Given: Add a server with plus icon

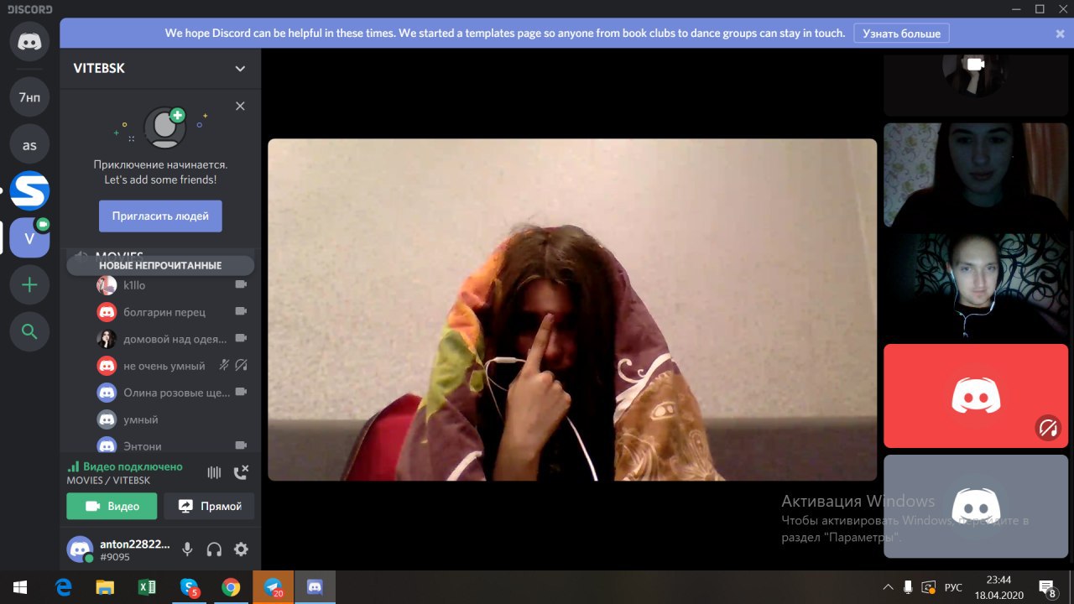Looking at the screenshot, I should coord(29,285).
